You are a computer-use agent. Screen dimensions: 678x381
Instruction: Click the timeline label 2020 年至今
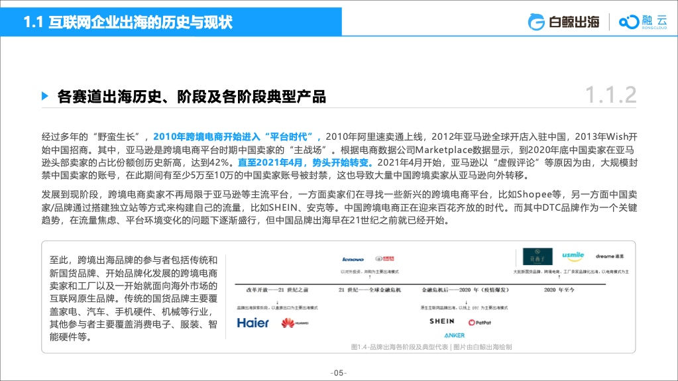coord(559,290)
